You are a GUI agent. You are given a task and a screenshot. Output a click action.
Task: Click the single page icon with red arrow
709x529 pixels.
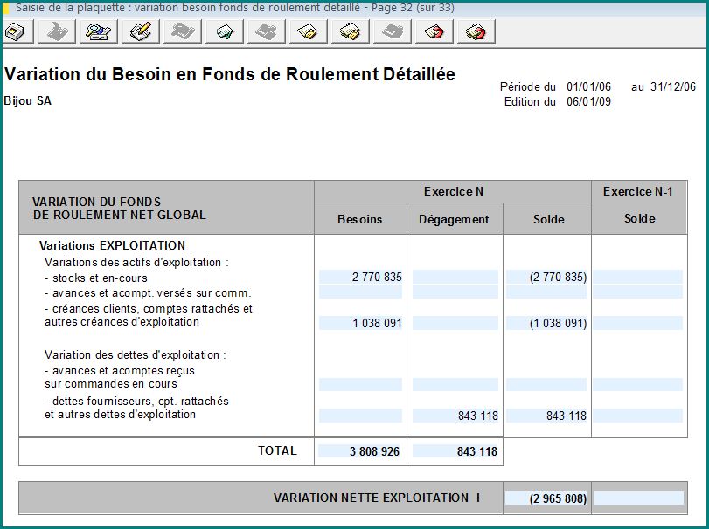click(434, 32)
